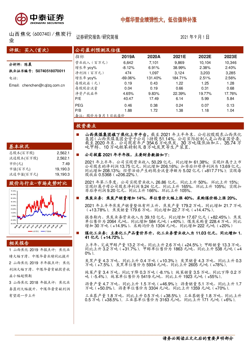Open related report 2 about 2019半年报点评
Viewport: 250px width, 353px height.
click(x=39, y=269)
